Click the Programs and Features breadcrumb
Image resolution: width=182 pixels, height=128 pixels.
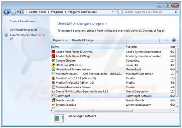pyautogui.click(x=83, y=12)
